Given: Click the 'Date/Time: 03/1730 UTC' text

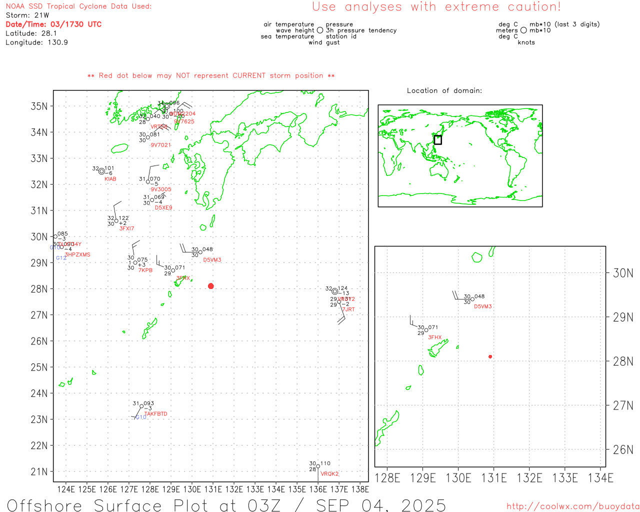Looking at the screenshot, I should point(53,24).
